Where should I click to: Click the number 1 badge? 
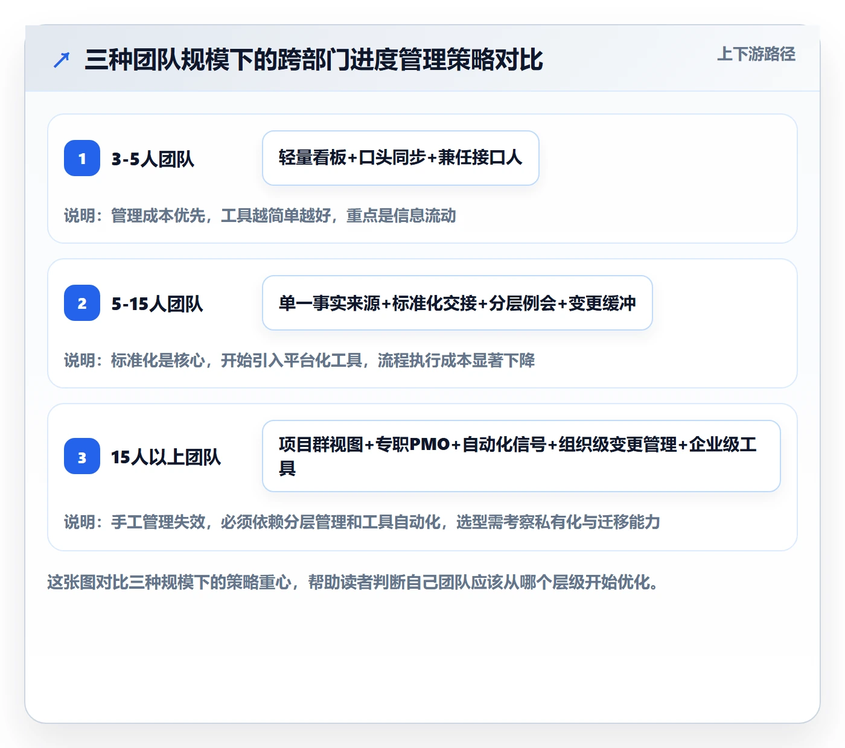pyautogui.click(x=82, y=158)
